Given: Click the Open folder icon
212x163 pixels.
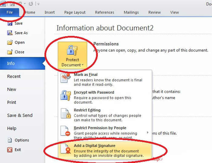Looking at the screenshot, I should pyautogui.click(x=10, y=42).
